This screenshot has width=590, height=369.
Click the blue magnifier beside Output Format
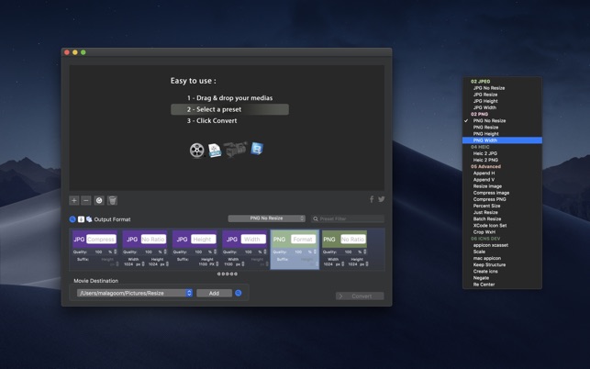click(x=72, y=219)
